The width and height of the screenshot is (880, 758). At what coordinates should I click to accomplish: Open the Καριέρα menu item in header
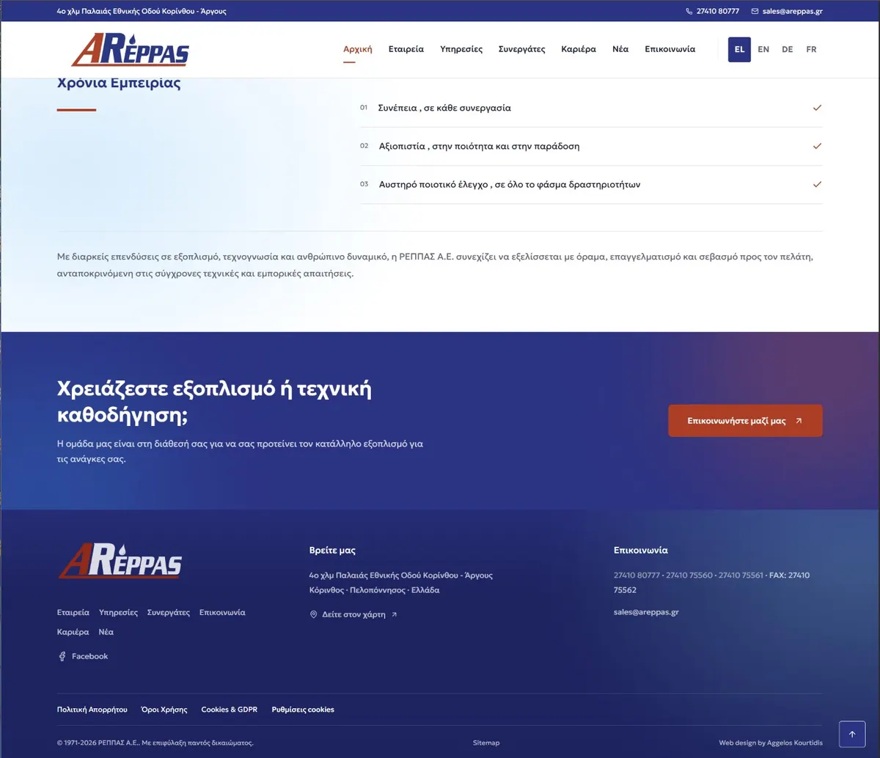click(579, 49)
